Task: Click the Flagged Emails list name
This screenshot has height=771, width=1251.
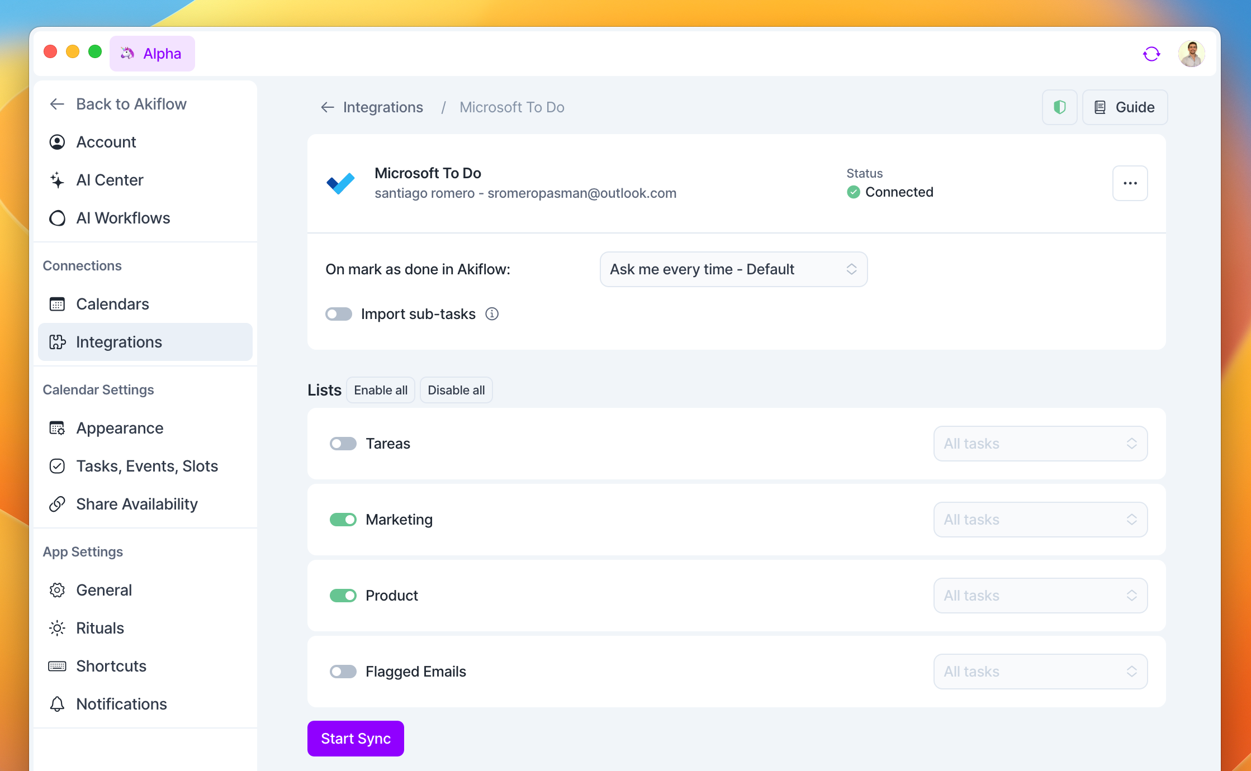Action: (x=416, y=672)
